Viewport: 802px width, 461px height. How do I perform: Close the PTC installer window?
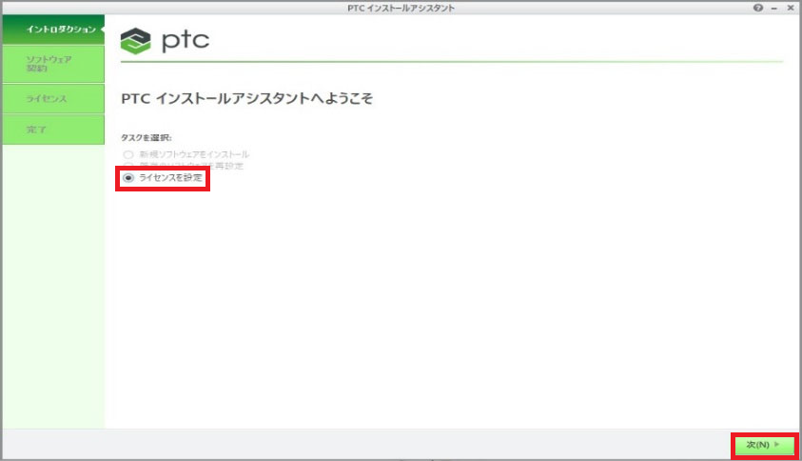tap(791, 8)
